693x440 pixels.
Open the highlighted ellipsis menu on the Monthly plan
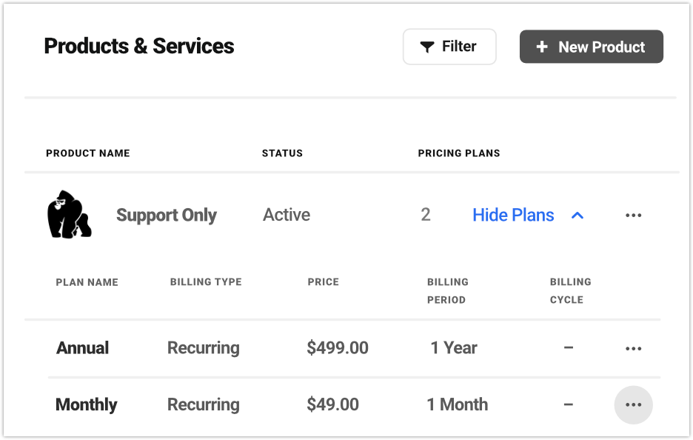coord(633,404)
